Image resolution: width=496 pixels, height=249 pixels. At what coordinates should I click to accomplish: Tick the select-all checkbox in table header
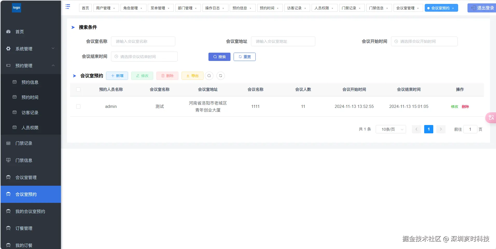pyautogui.click(x=78, y=89)
